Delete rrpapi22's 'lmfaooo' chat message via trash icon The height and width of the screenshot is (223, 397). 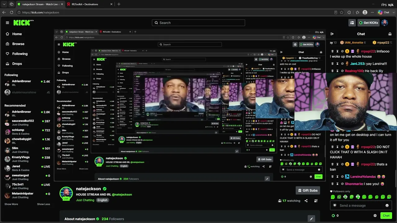(x=332, y=51)
